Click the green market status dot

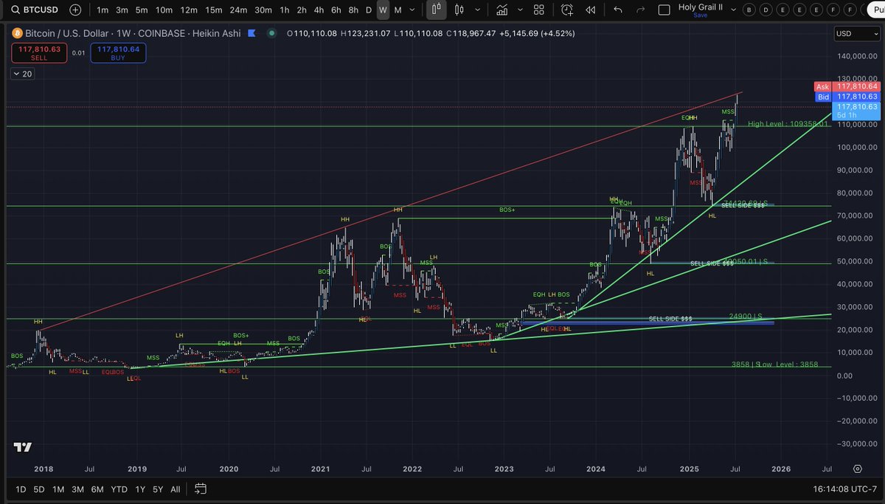[x=273, y=33]
